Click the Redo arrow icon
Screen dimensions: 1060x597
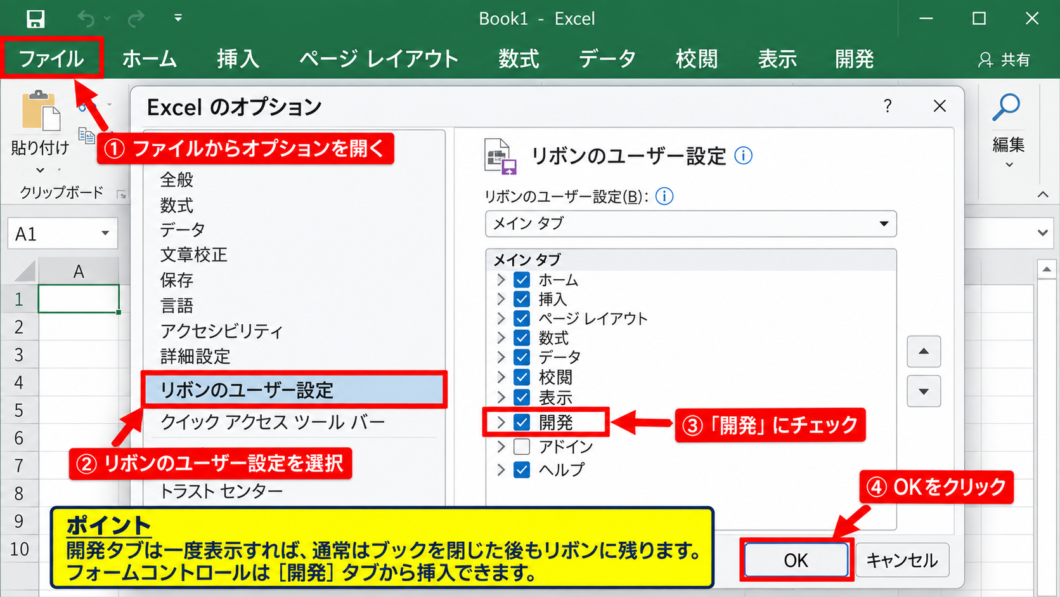pyautogui.click(x=136, y=19)
